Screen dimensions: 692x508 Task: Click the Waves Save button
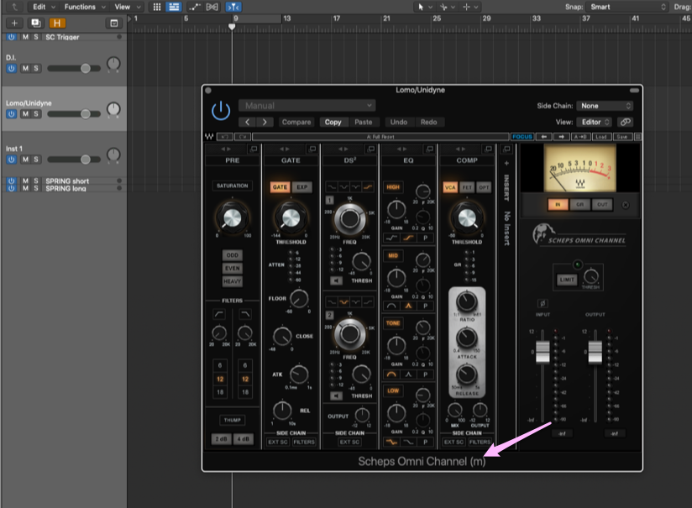(x=621, y=137)
